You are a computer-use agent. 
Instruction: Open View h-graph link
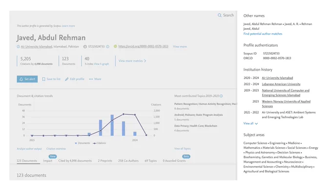pyautogui.click(x=101, y=64)
